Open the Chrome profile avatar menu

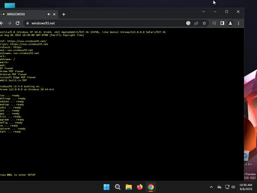[230, 23]
